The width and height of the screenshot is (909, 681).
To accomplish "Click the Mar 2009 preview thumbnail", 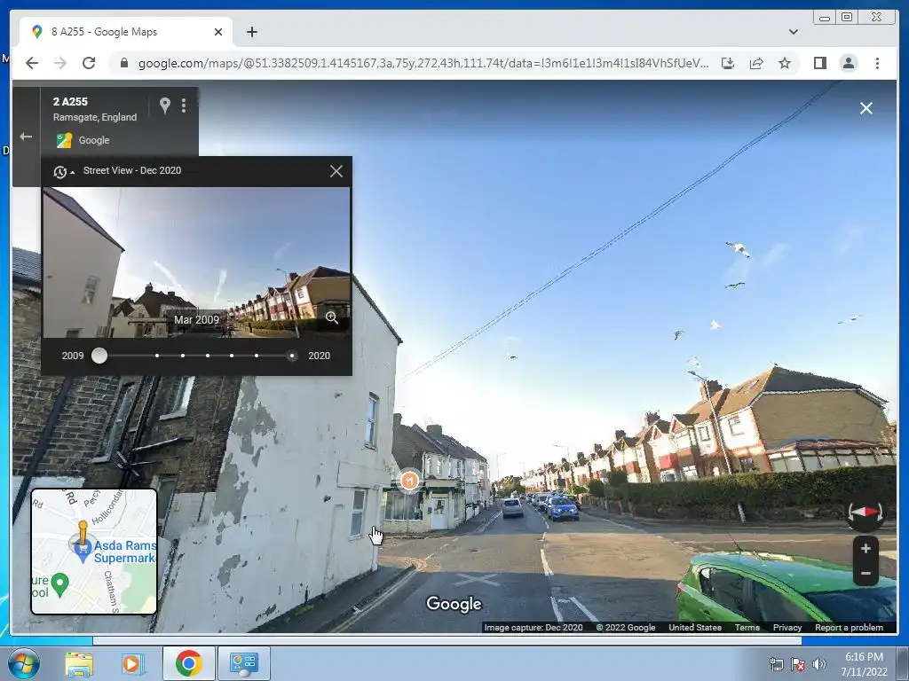I will click(x=196, y=262).
